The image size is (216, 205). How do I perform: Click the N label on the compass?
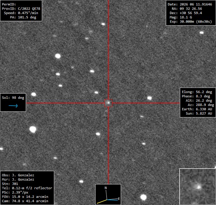coord(106,188)
